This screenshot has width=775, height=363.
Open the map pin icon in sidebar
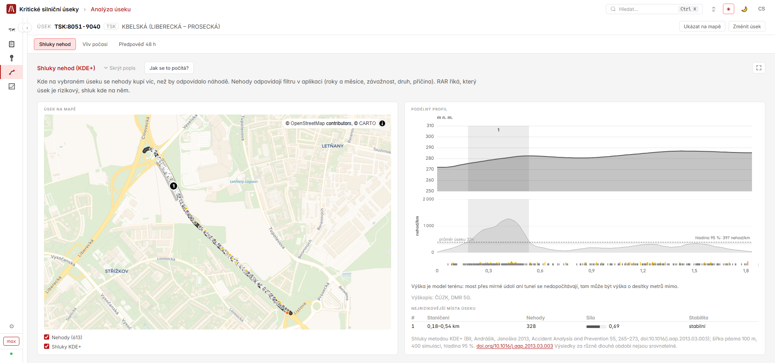click(12, 58)
